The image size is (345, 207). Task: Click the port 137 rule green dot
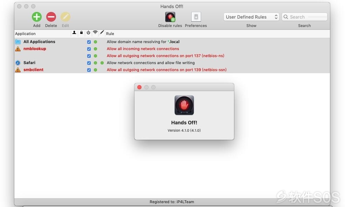click(95, 56)
